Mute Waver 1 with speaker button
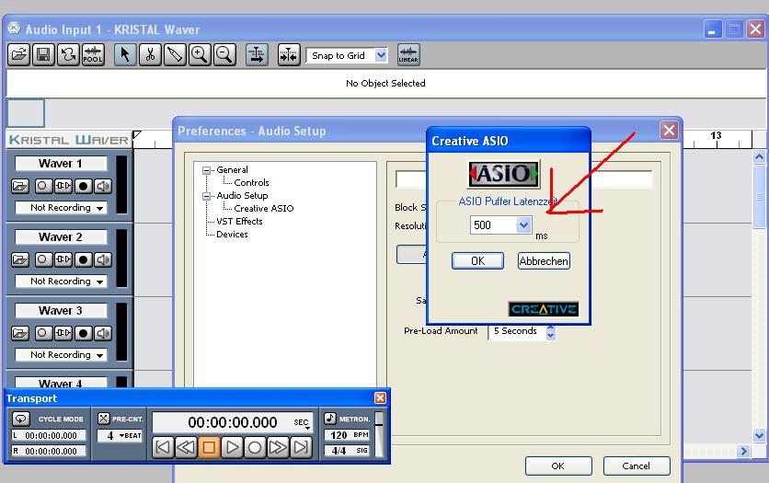 click(102, 186)
